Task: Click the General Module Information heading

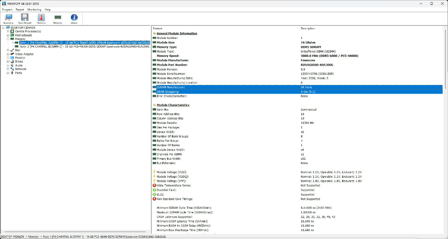Action: click(x=177, y=33)
